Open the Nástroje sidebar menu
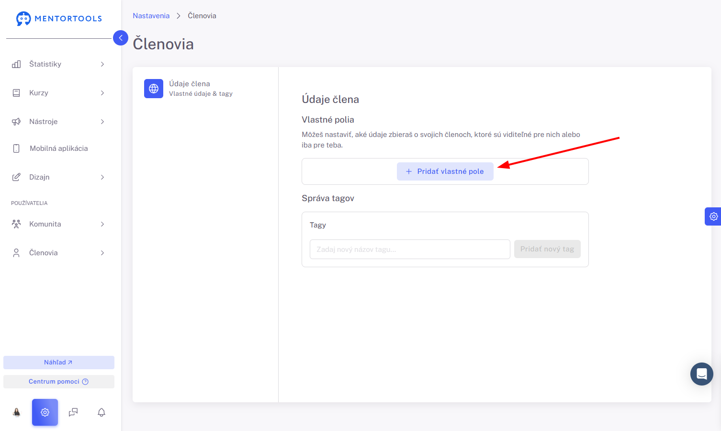Viewport: 721px width, 431px height. [59, 122]
